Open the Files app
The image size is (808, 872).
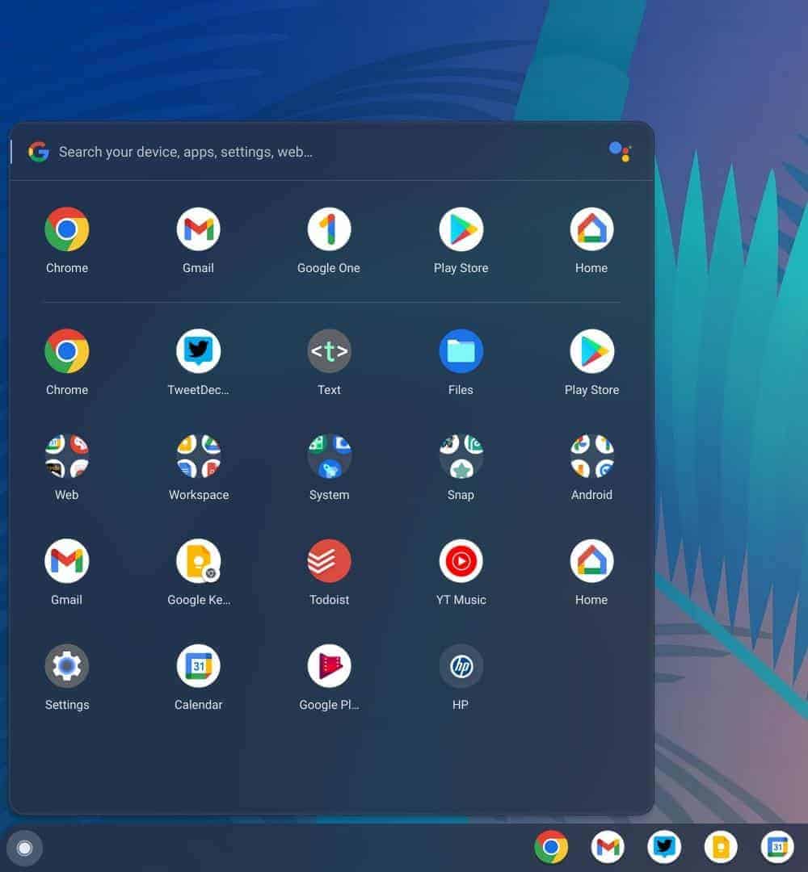(461, 351)
